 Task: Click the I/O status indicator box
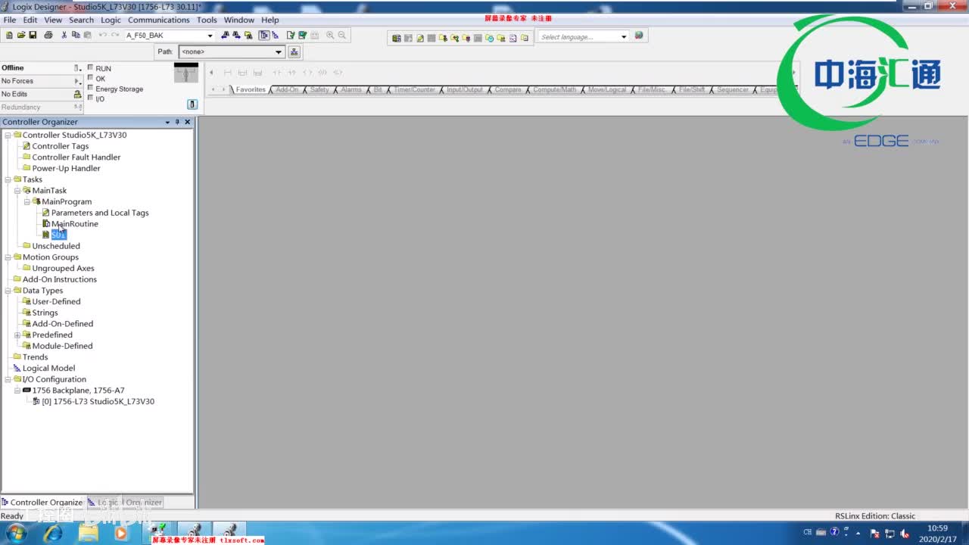[x=91, y=98]
